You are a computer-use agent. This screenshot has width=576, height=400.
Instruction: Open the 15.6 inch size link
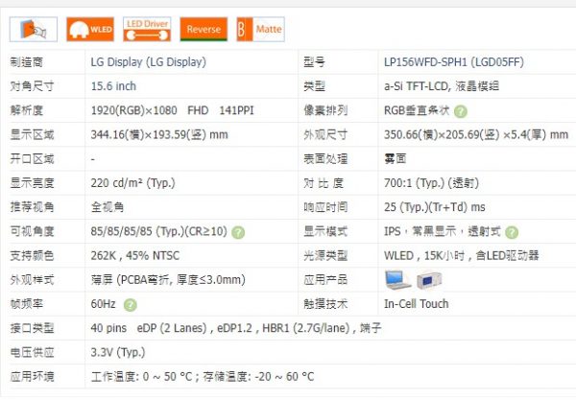pyautogui.click(x=113, y=86)
